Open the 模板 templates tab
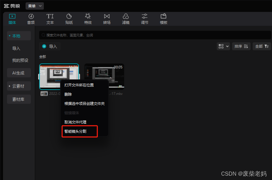 (163, 19)
